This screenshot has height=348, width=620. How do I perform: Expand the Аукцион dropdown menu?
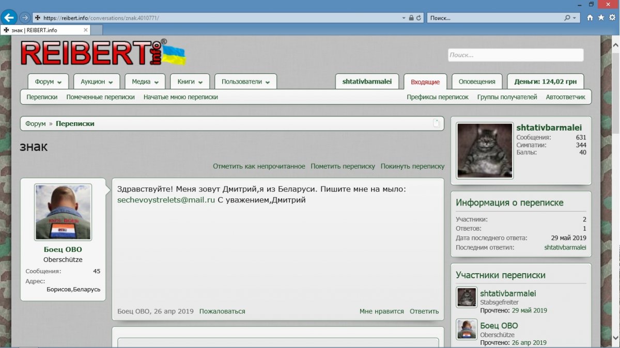point(96,82)
